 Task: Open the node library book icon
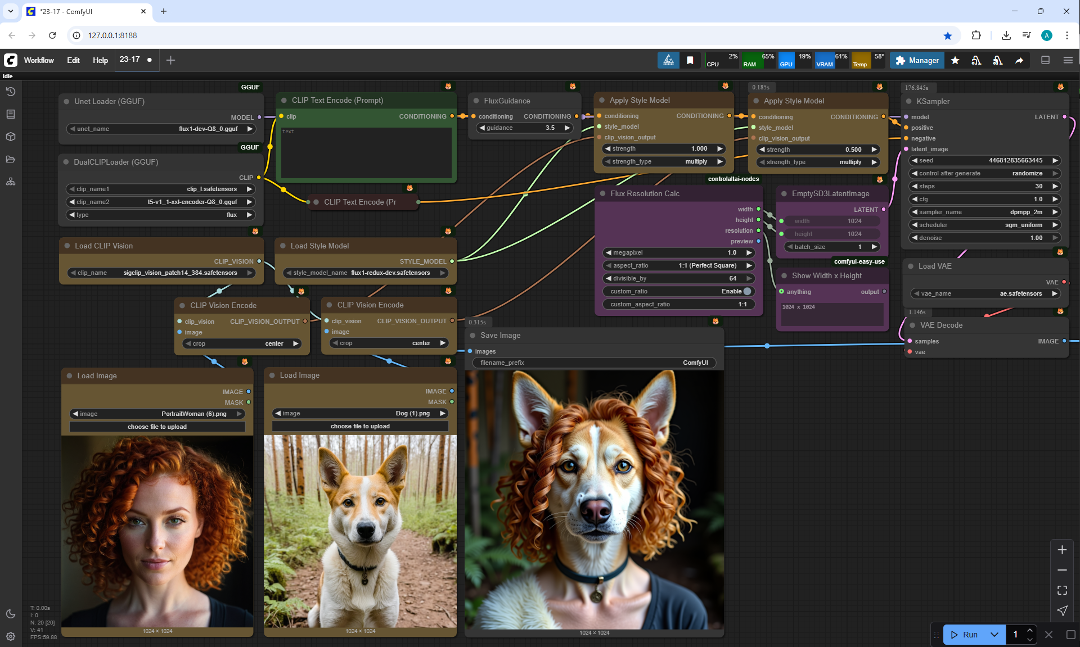pos(11,114)
